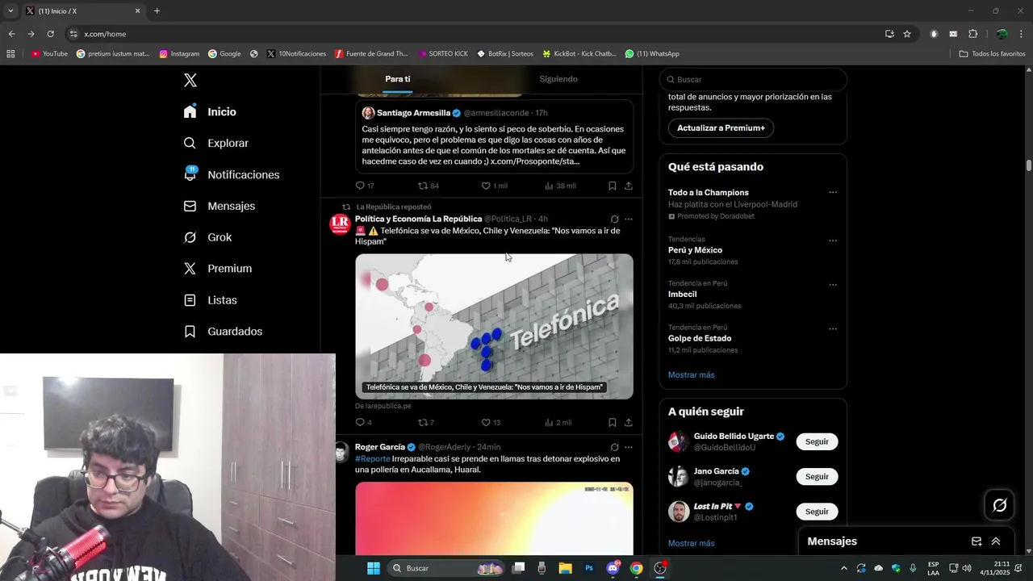Open options for Todo a la Champions trend
Viewport: 1033px width, 581px height.
[833, 192]
